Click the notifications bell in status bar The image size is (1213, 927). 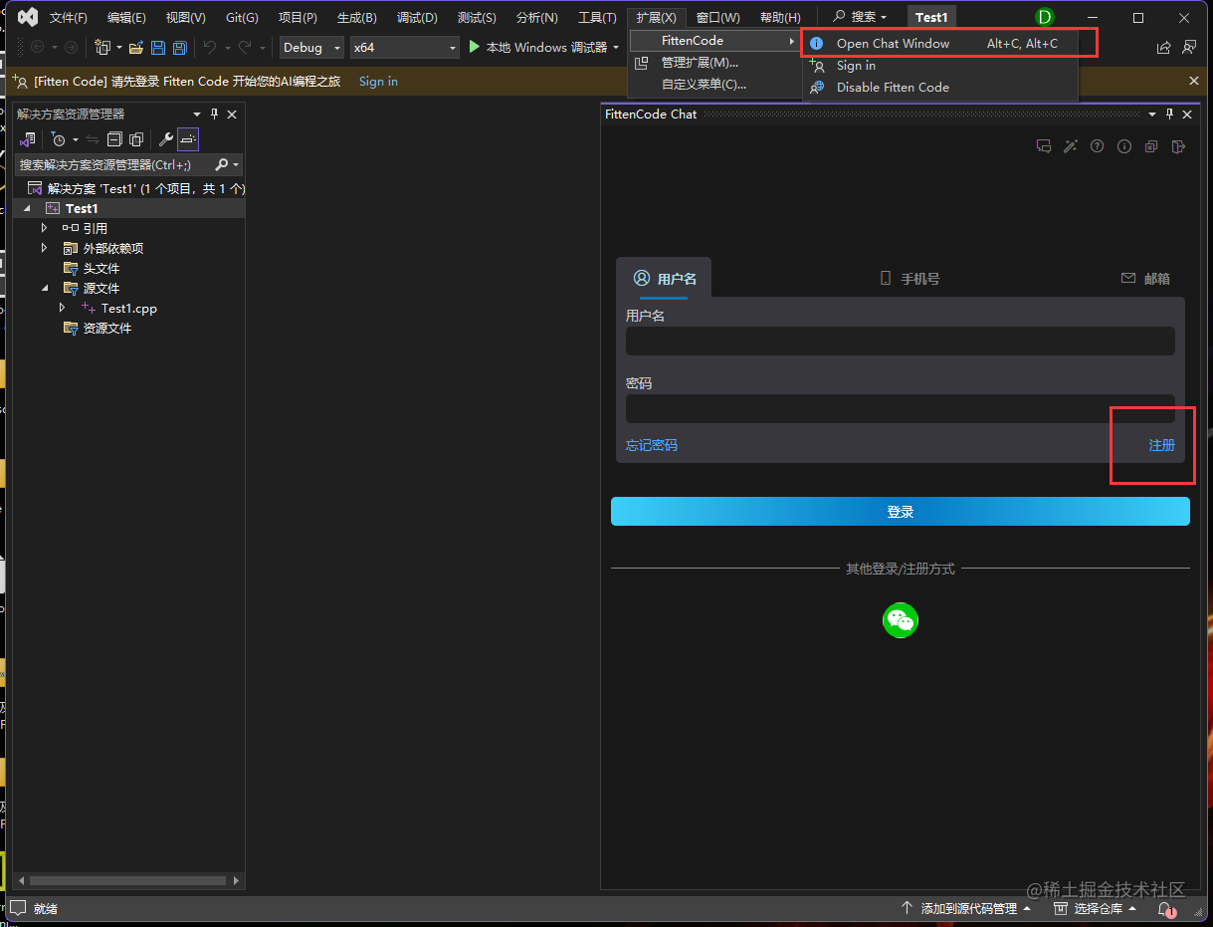(1166, 909)
